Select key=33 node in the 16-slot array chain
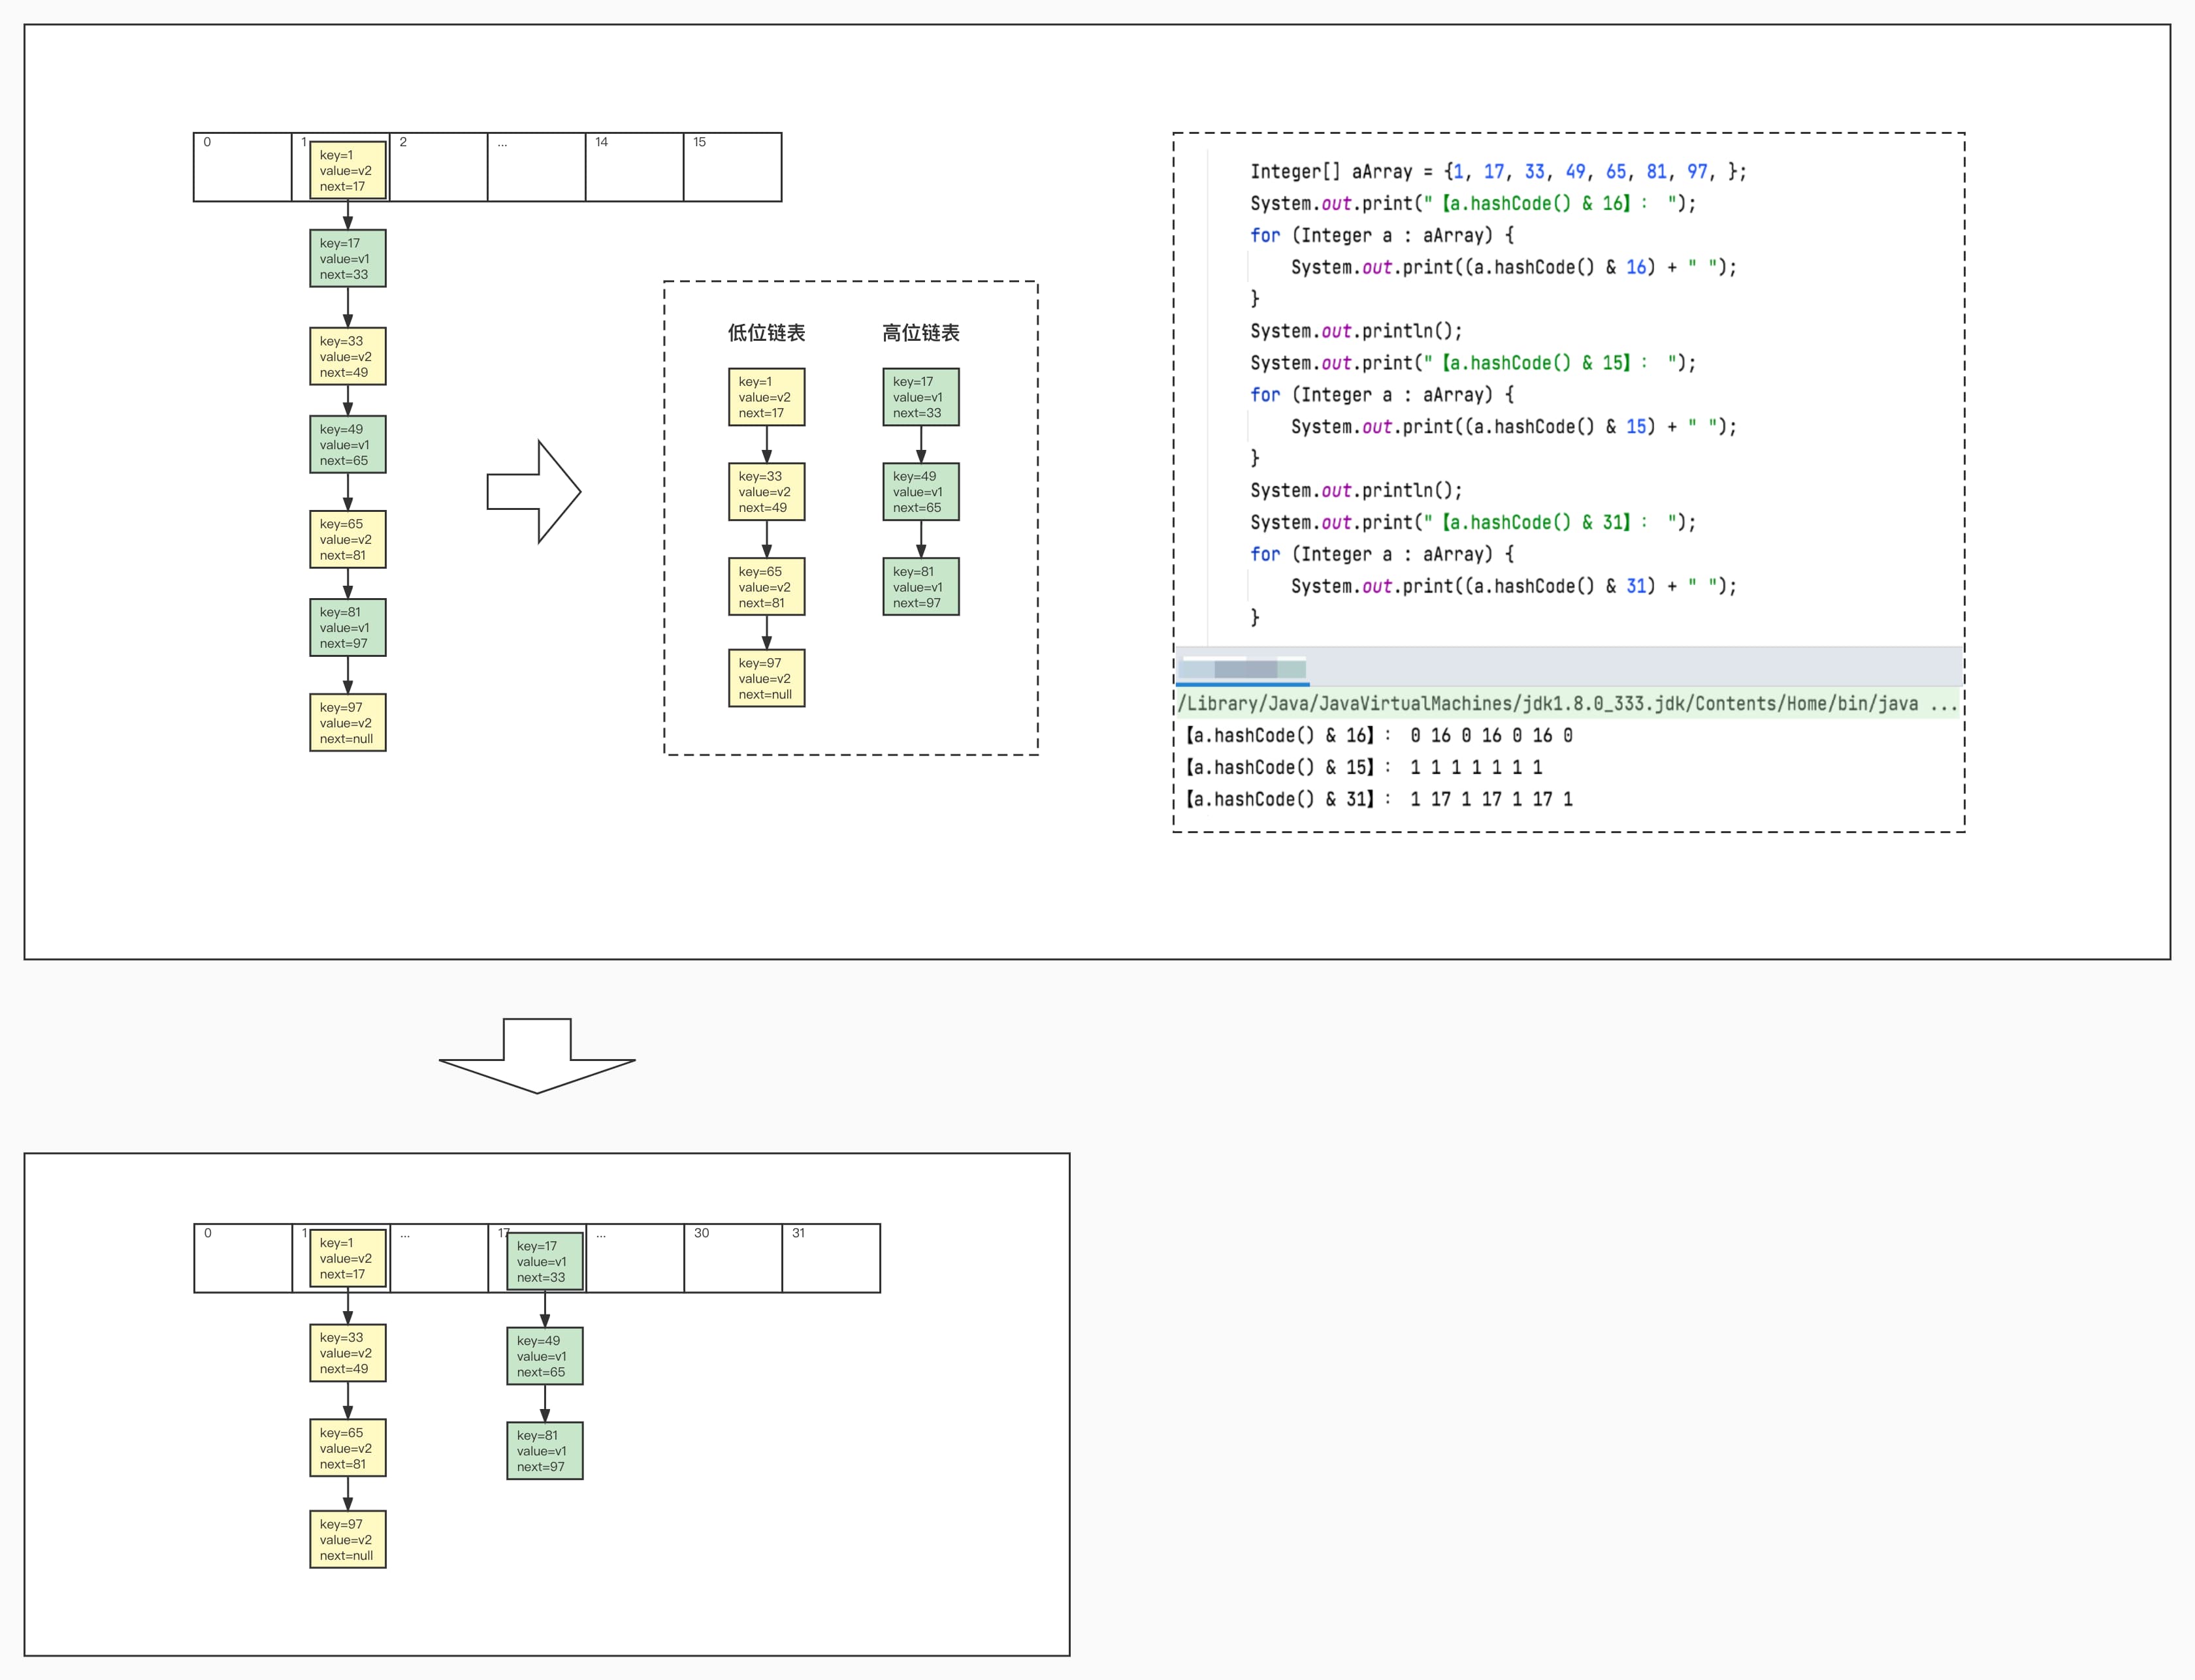 coord(347,356)
